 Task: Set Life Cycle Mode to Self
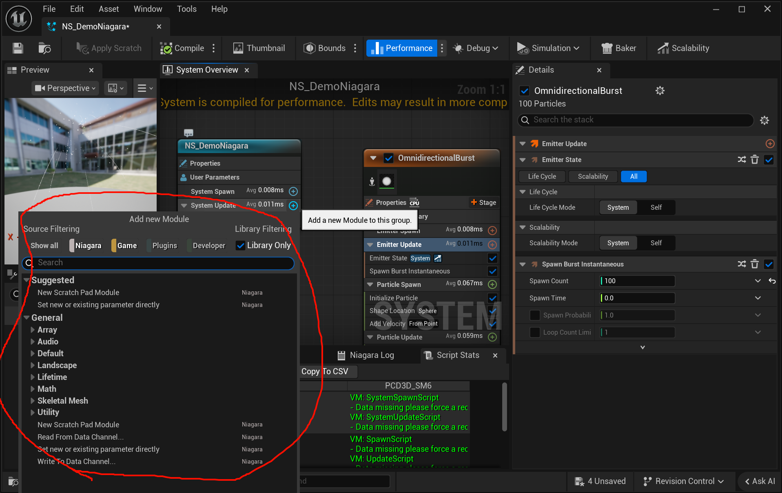point(656,207)
